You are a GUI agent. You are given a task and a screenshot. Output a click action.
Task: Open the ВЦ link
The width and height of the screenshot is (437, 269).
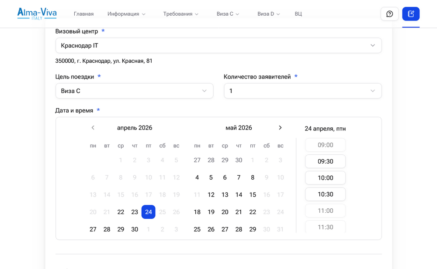298,14
